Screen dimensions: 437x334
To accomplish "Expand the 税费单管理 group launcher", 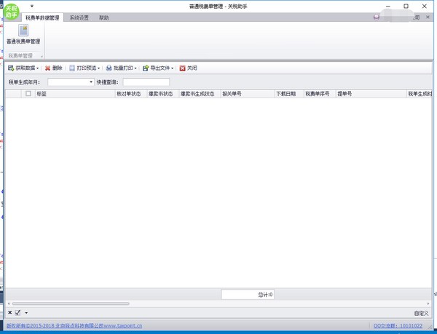I will pos(42,55).
